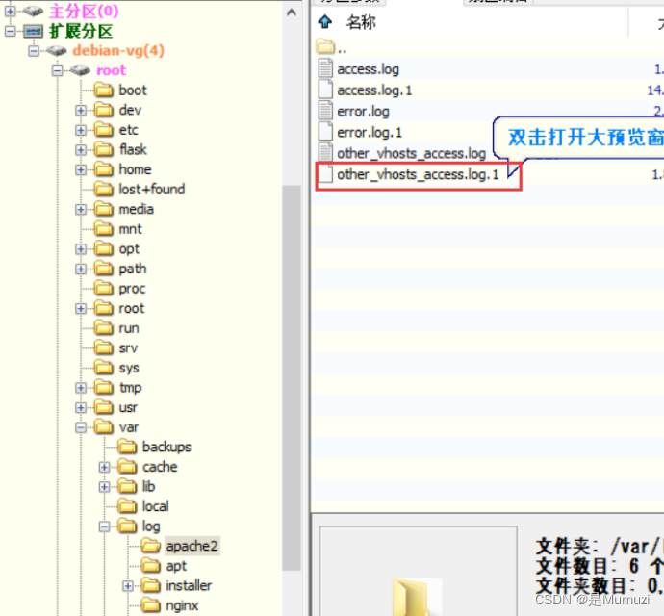Select the error.log file icon
664x616 pixels.
pos(325,111)
